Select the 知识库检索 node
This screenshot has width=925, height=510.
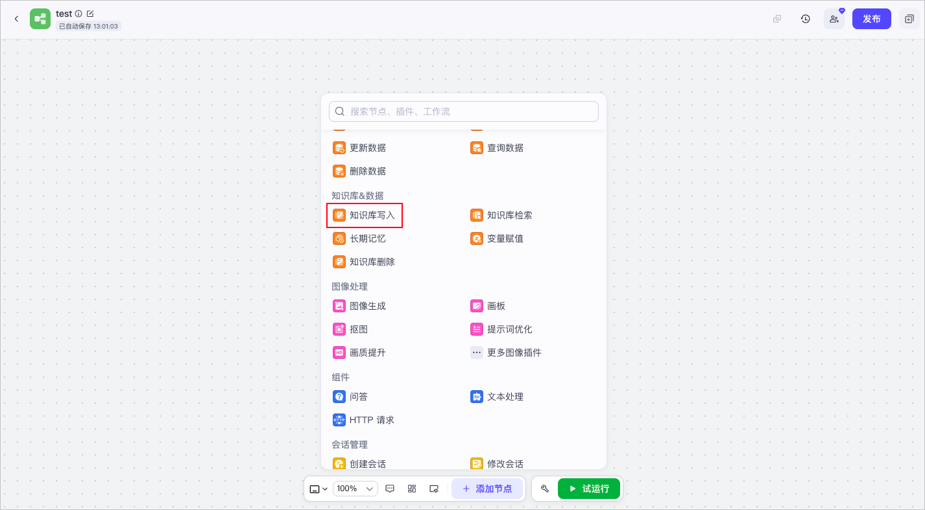[x=502, y=215]
